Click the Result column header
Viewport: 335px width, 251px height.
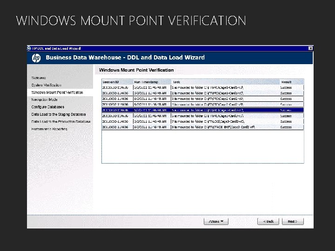point(292,82)
